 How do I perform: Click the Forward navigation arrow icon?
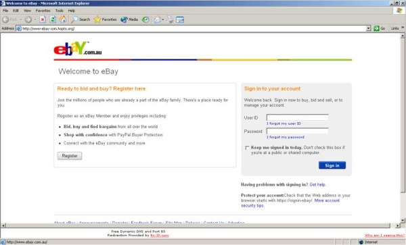[28, 20]
